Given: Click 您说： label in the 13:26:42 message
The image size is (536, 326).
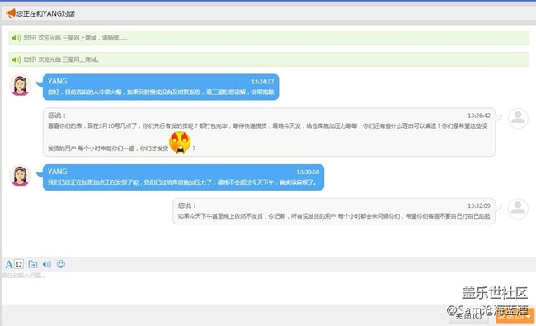Looking at the screenshot, I should (57, 116).
